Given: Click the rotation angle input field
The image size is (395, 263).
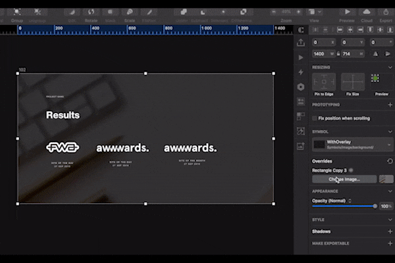Looking at the screenshot, I should (x=381, y=43).
